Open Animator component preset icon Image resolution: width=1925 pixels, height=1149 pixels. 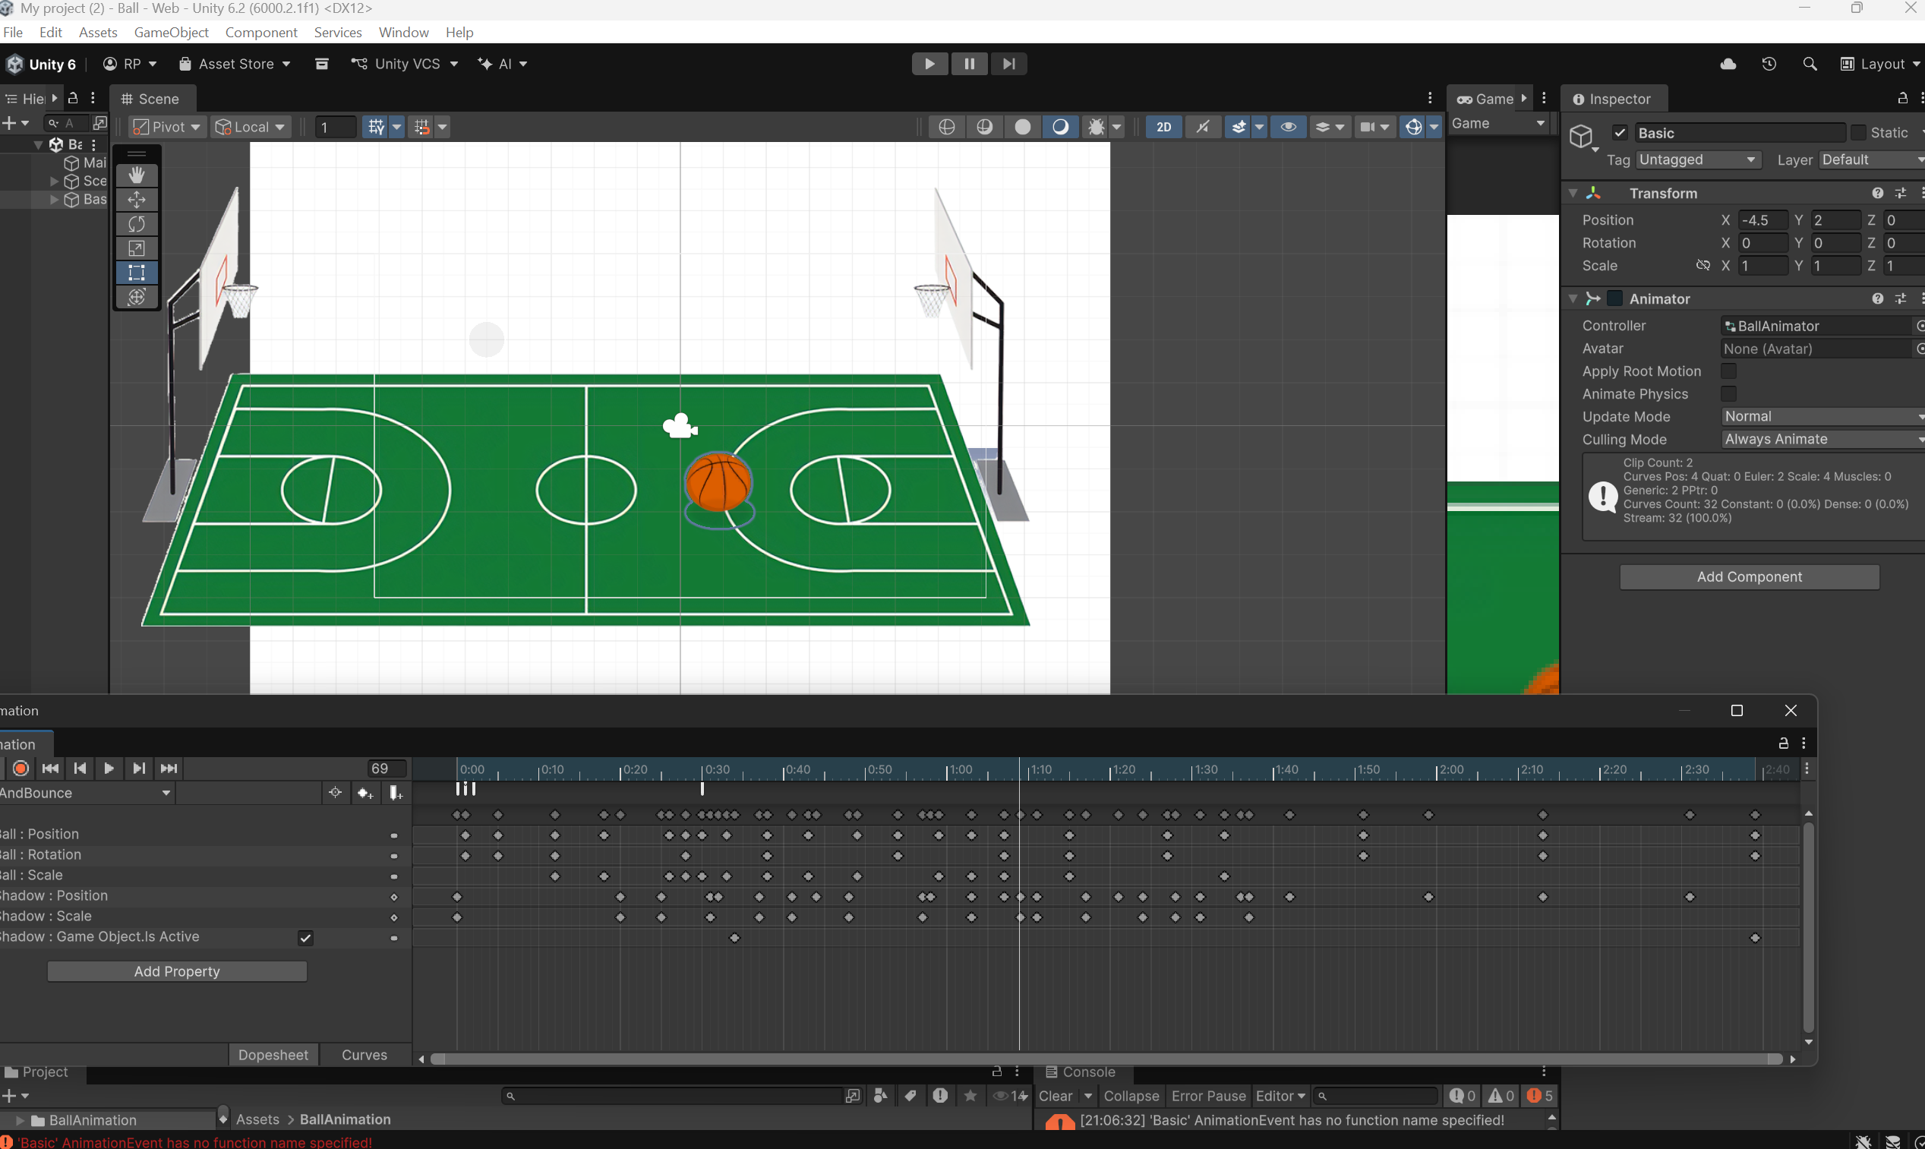click(x=1901, y=299)
